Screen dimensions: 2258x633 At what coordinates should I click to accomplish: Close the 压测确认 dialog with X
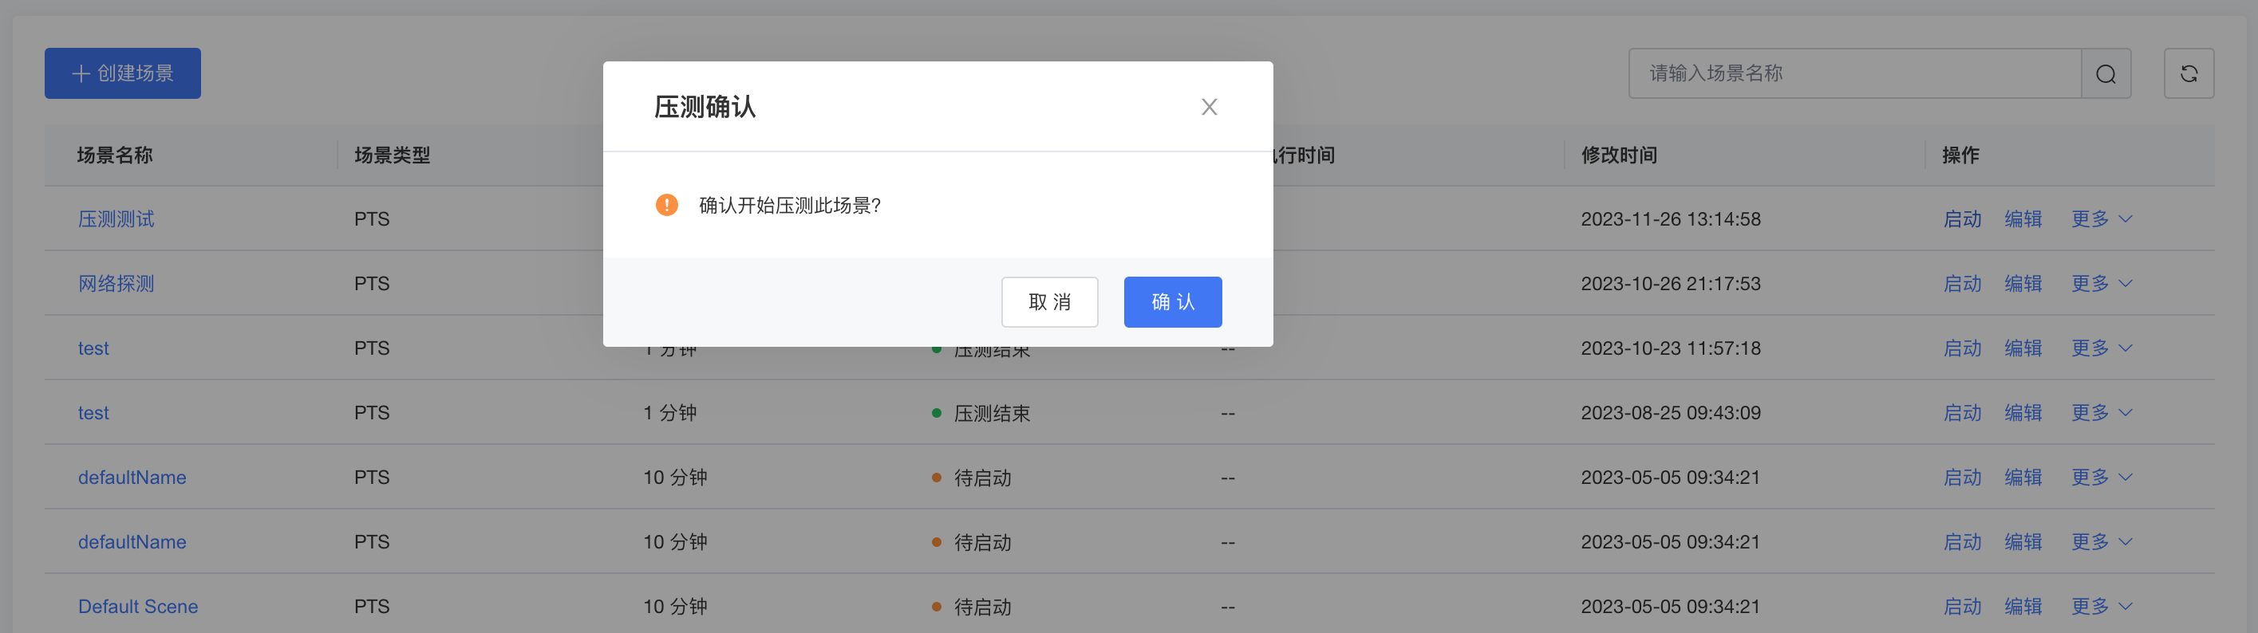[1209, 107]
